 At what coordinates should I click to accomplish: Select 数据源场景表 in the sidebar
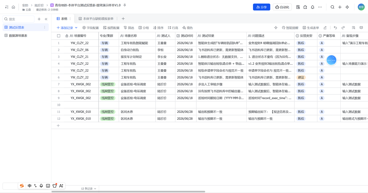pos(18,36)
